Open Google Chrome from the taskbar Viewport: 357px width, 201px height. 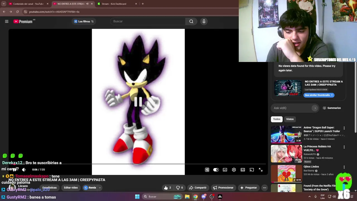tap(195, 197)
